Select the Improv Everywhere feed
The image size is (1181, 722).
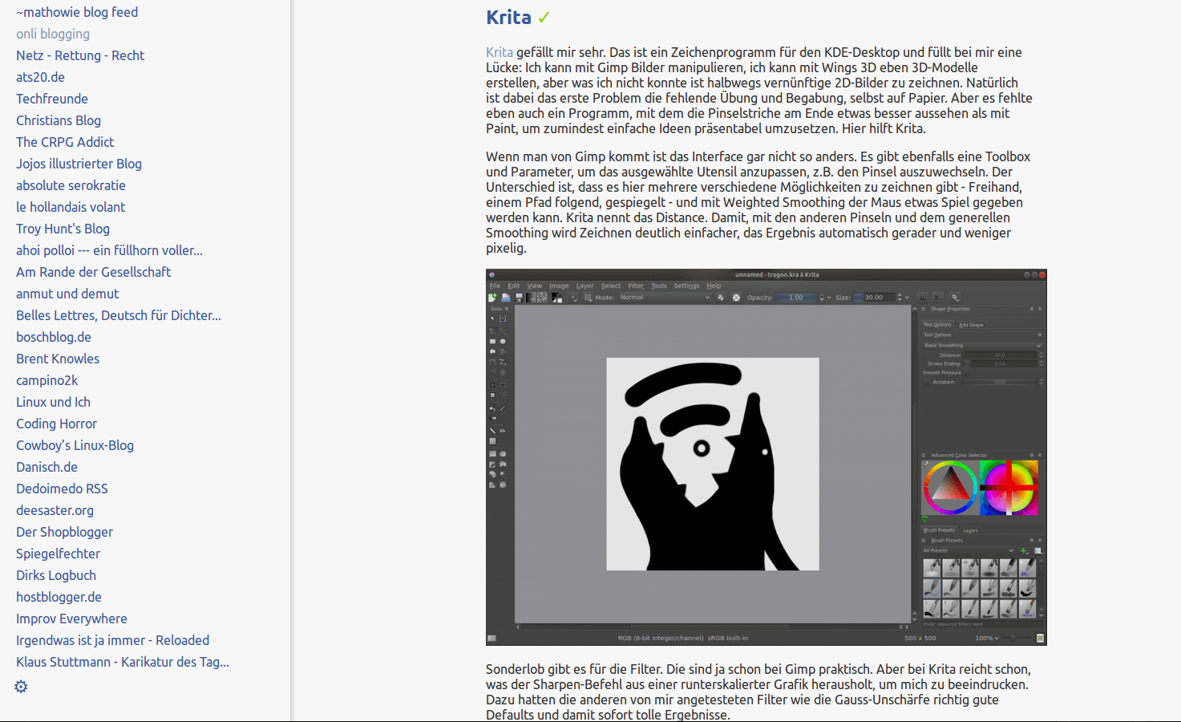(x=71, y=619)
